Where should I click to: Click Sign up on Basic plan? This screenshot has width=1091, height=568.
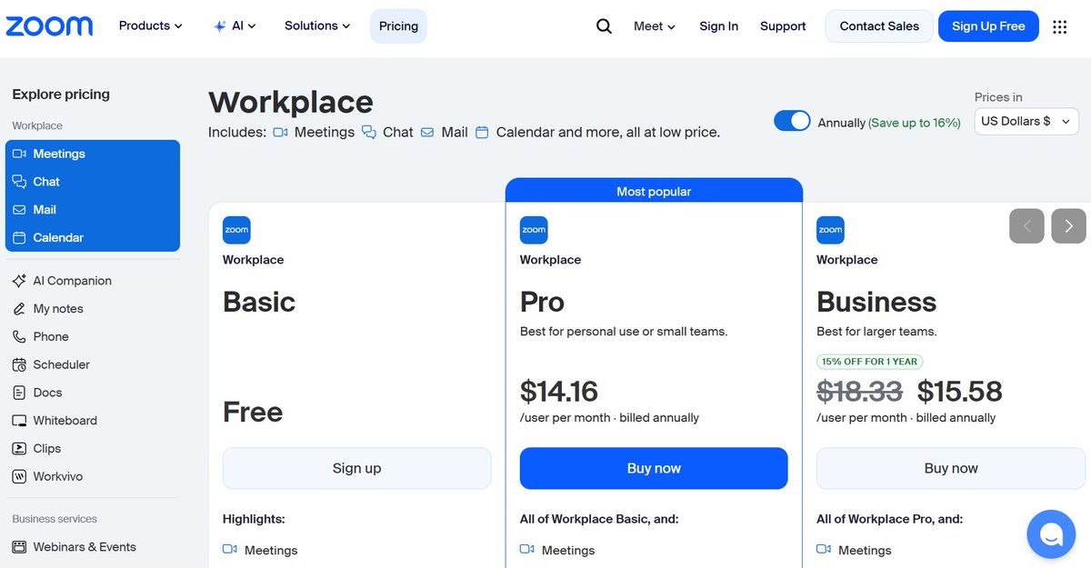tap(356, 468)
